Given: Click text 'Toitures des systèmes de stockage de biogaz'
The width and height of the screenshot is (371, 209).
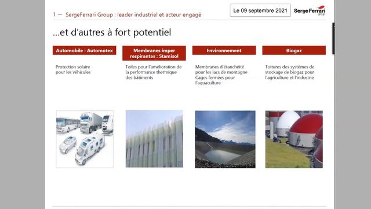Looking at the screenshot, I should point(290,70).
